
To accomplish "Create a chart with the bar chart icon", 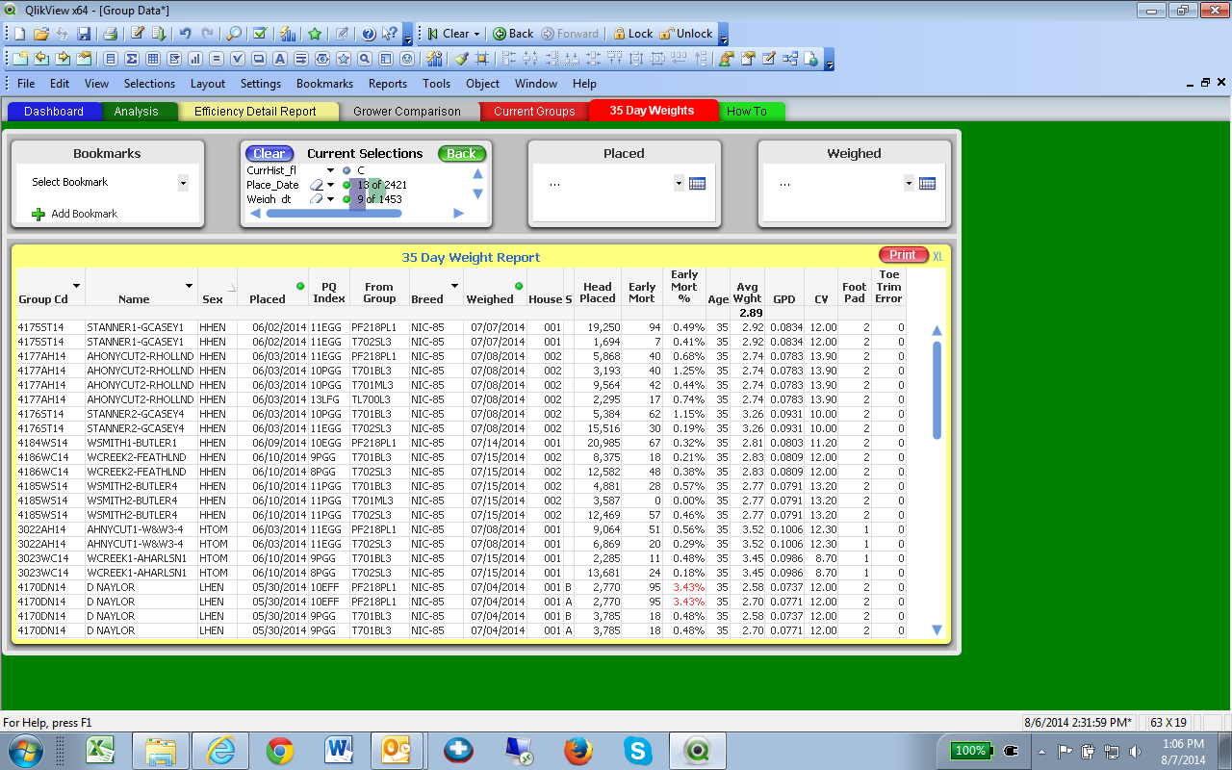I will pyautogui.click(x=195, y=59).
